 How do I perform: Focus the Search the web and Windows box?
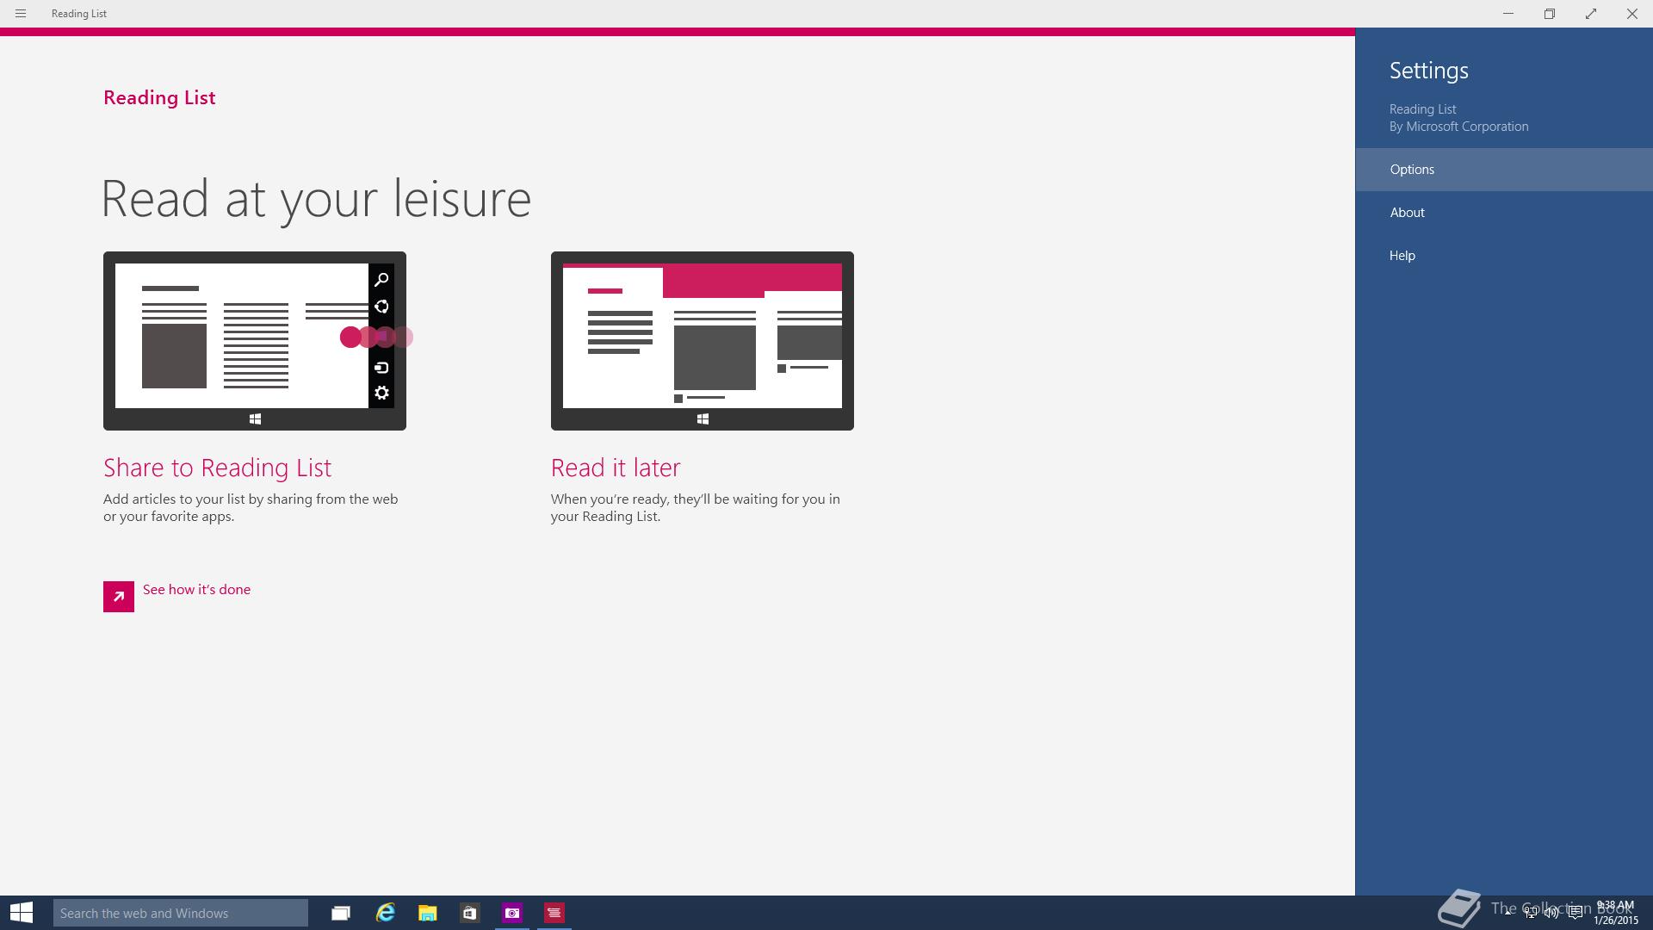(x=181, y=913)
